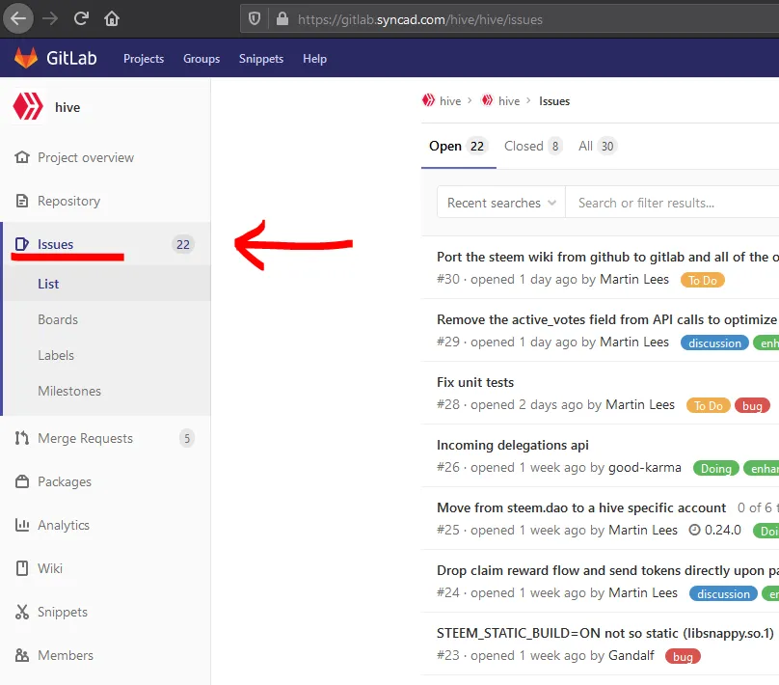Click the Merge Requests count badge 5

point(187,438)
